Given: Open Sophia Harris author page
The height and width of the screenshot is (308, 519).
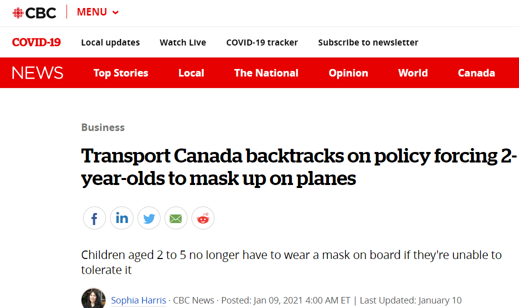Looking at the screenshot, I should 138,300.
